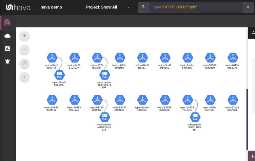Select topic-5514f 7960139 node

click(x=120, y=100)
